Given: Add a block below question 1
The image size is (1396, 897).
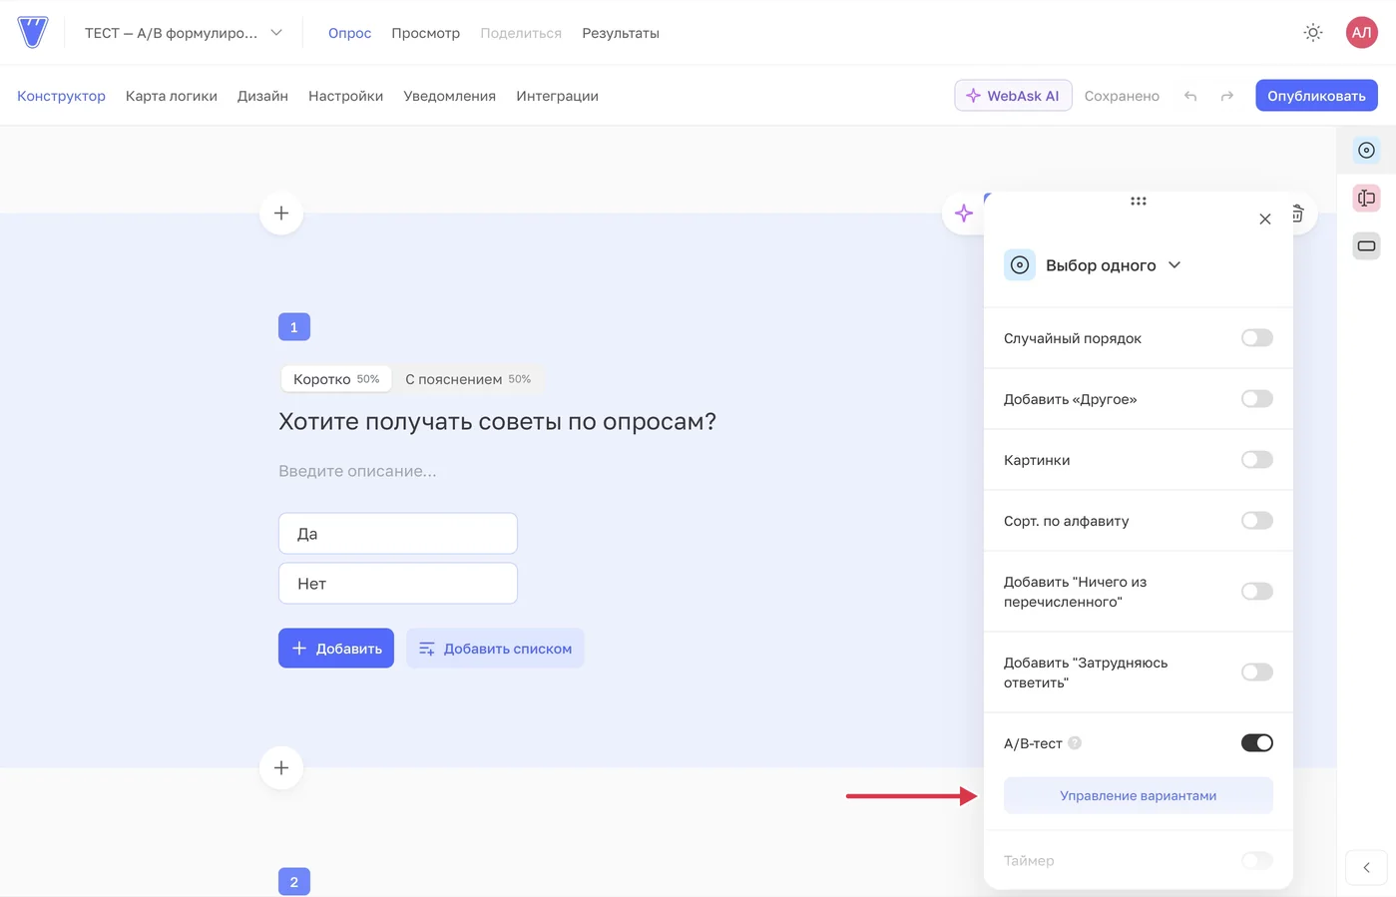Looking at the screenshot, I should 281,768.
